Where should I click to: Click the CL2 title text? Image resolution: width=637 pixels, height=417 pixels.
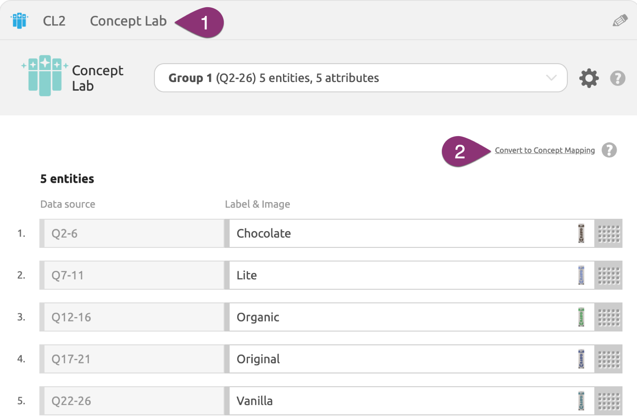[54, 21]
